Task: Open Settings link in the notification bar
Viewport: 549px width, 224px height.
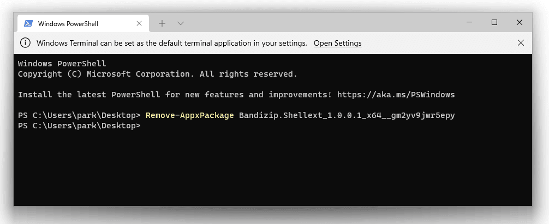Action: coord(337,43)
